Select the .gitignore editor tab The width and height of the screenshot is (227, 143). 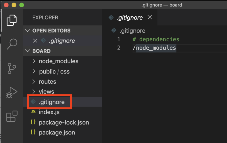pos(129,18)
